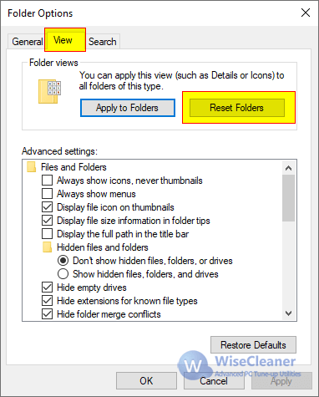Viewport: 319px width, 397px height.
Task: Click the 'You can apply this view' description text
Action: click(x=181, y=81)
